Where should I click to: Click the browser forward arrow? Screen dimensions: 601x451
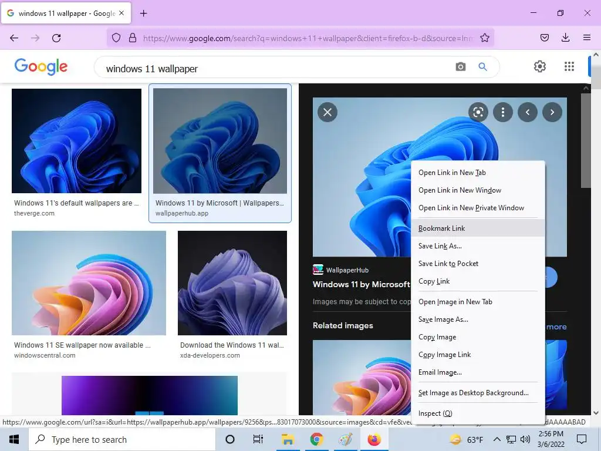[x=35, y=38]
